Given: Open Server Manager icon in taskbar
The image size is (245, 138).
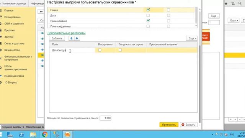Looking at the screenshot, I should (x=10, y=135).
